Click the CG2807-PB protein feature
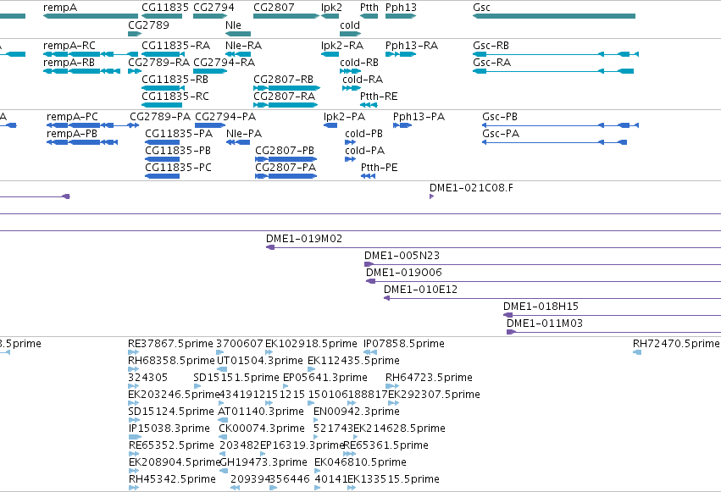The width and height of the screenshot is (721, 492). pyautogui.click(x=286, y=159)
